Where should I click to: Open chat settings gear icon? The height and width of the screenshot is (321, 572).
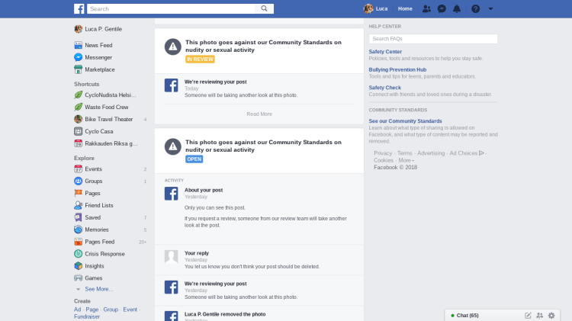click(x=551, y=316)
